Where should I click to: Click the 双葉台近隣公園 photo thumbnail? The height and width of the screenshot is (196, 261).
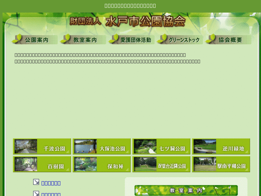145,164
